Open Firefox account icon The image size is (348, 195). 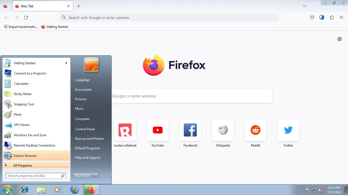[x=322, y=18]
